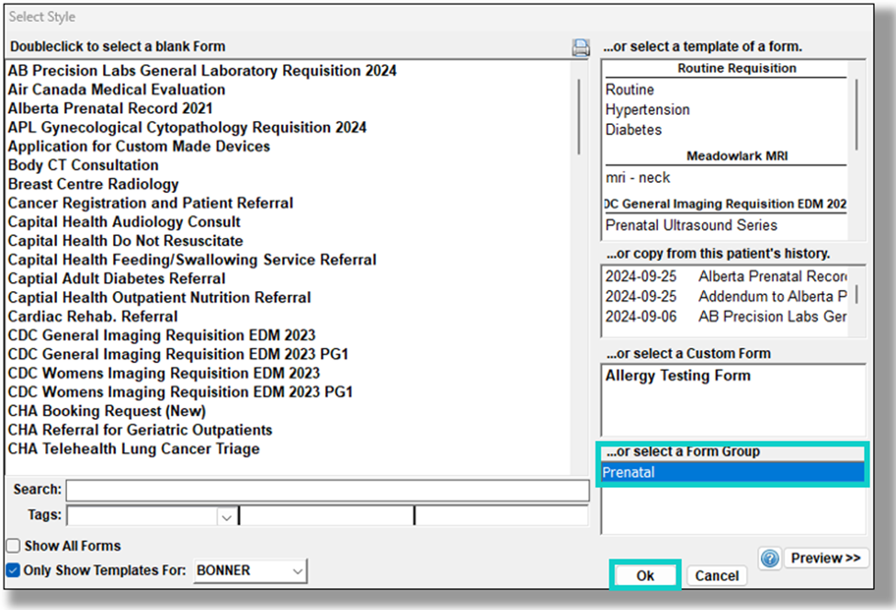896x610 pixels.
Task: Uncheck the Only Show Templates For checkbox
Action: 13,570
